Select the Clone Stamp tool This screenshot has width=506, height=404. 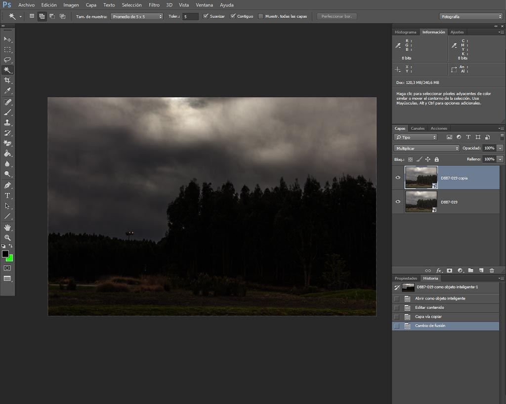click(x=7, y=123)
